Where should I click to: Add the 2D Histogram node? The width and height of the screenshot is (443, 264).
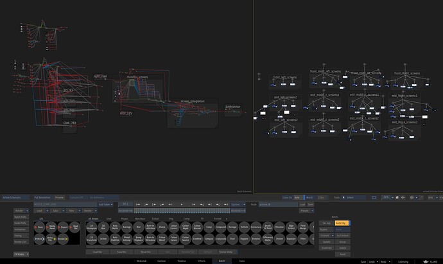coord(92,227)
